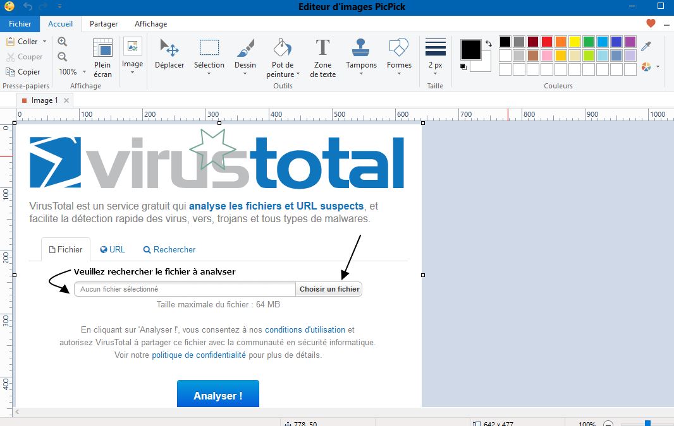Swap foreground and background colors

(489, 44)
